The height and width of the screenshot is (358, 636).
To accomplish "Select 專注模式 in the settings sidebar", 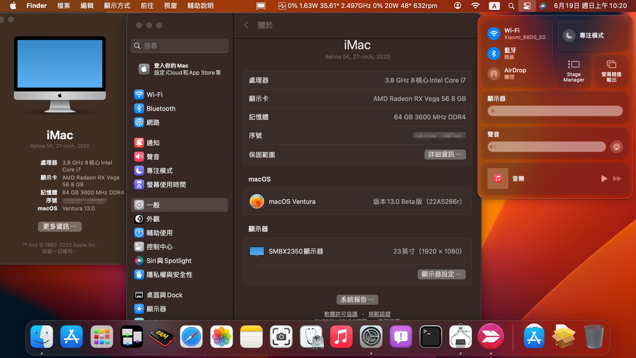I will click(179, 170).
